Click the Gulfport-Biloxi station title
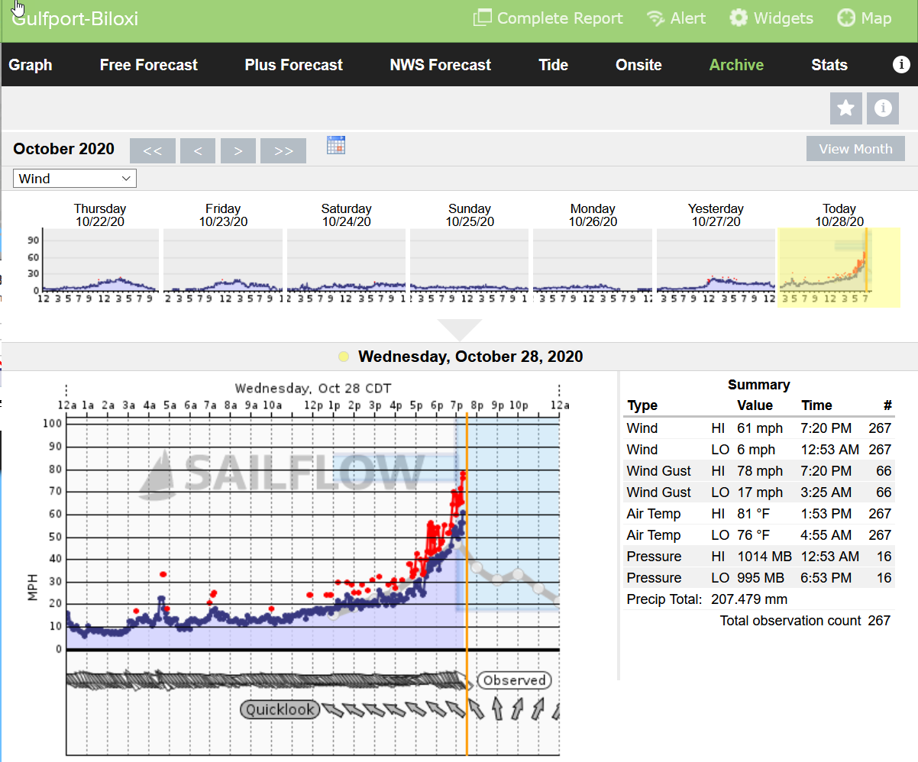This screenshot has height=762, width=918. (x=75, y=18)
